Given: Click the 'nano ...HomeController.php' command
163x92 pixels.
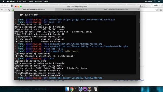Looking at the screenshot, I should pyautogui.click(x=86, y=46).
